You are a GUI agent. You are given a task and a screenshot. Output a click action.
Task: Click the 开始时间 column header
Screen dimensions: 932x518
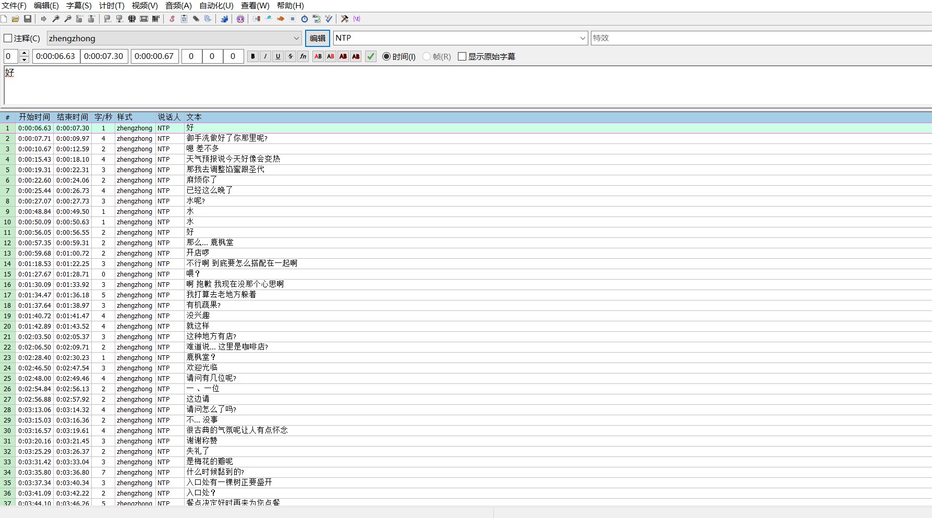[x=34, y=117]
